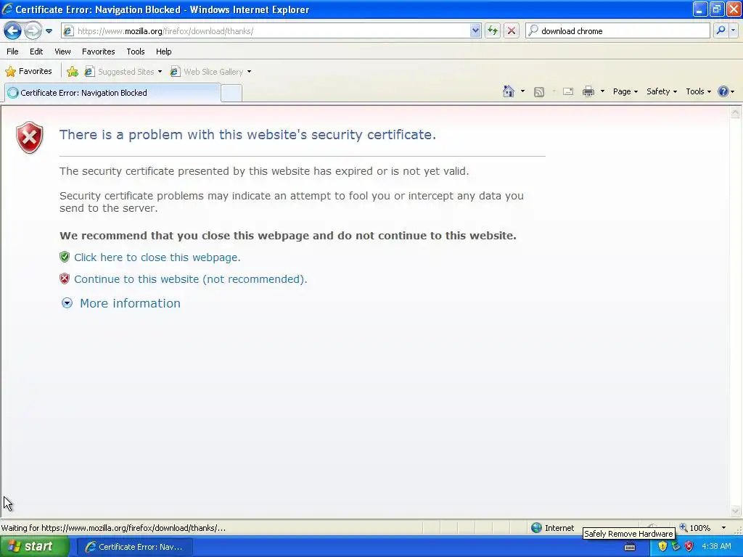Open the Help menu
Image resolution: width=743 pixels, height=557 pixels.
click(163, 51)
